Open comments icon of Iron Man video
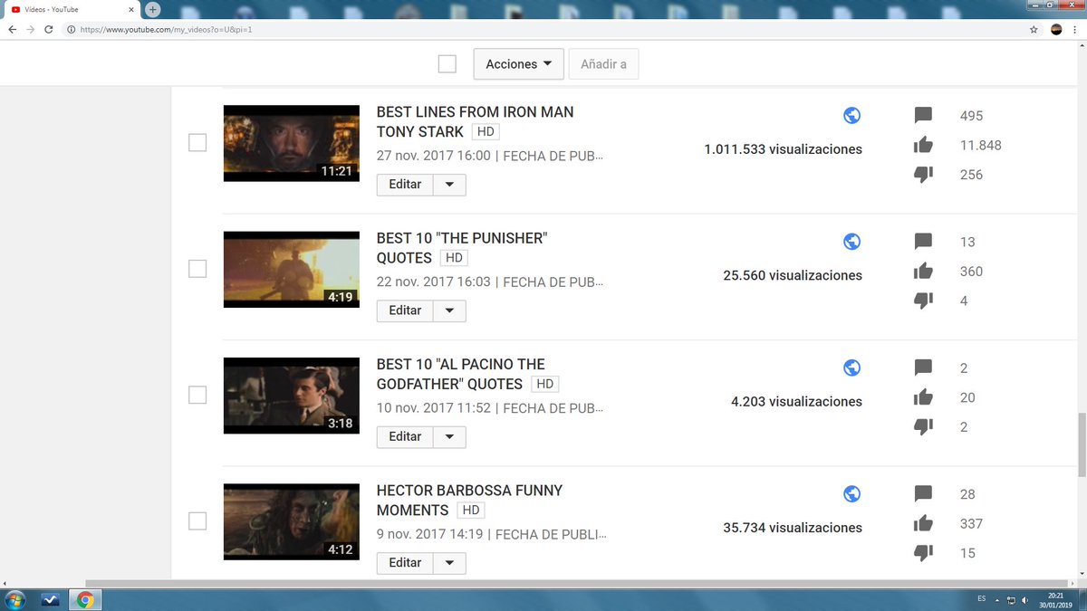Screen dimensions: 1087x611 [923, 116]
